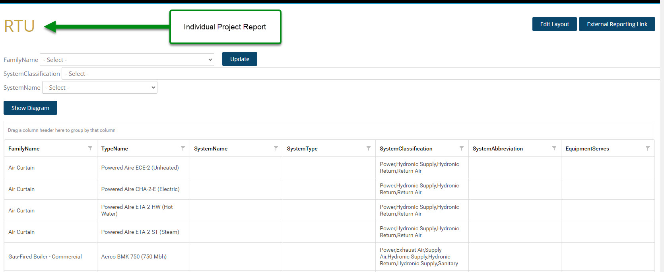Click filter icon in FamilyName column header

coord(90,149)
